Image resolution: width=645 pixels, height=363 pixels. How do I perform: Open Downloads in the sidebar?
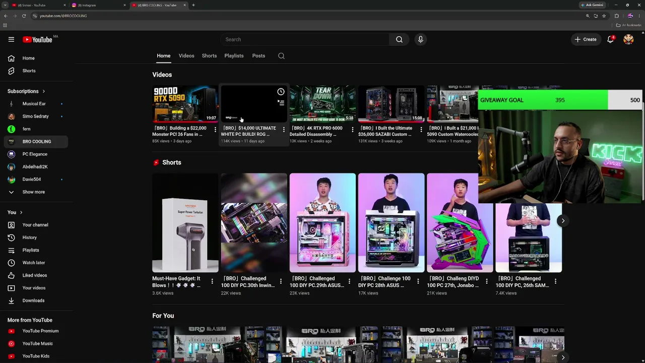pos(36,300)
